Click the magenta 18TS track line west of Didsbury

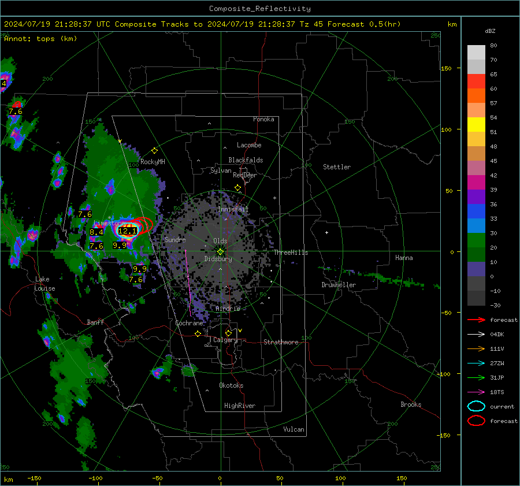(188, 283)
